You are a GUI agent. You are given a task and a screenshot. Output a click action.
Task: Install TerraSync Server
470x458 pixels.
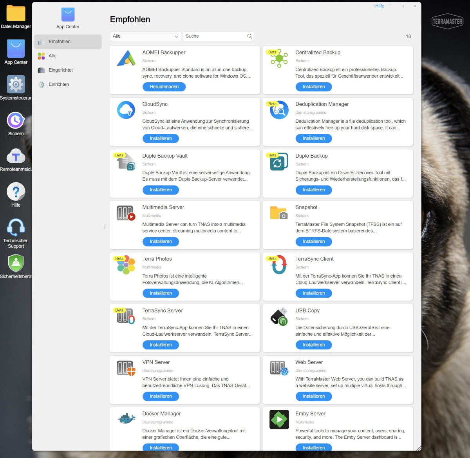(161, 345)
